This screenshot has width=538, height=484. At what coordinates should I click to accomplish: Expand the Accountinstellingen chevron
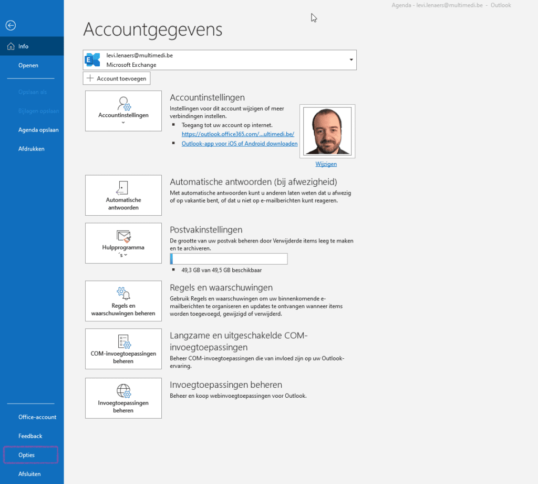pos(123,123)
